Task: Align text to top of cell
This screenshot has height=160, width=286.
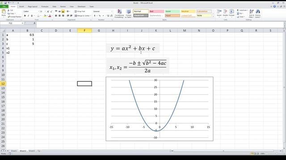Action: [56, 12]
